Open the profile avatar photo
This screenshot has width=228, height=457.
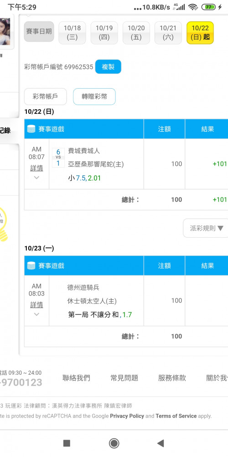point(5,32)
